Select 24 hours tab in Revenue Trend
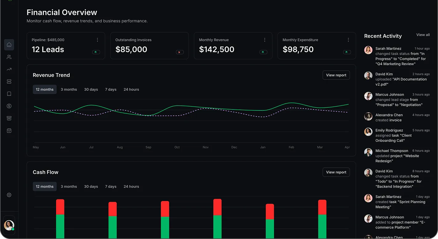 click(x=131, y=89)
